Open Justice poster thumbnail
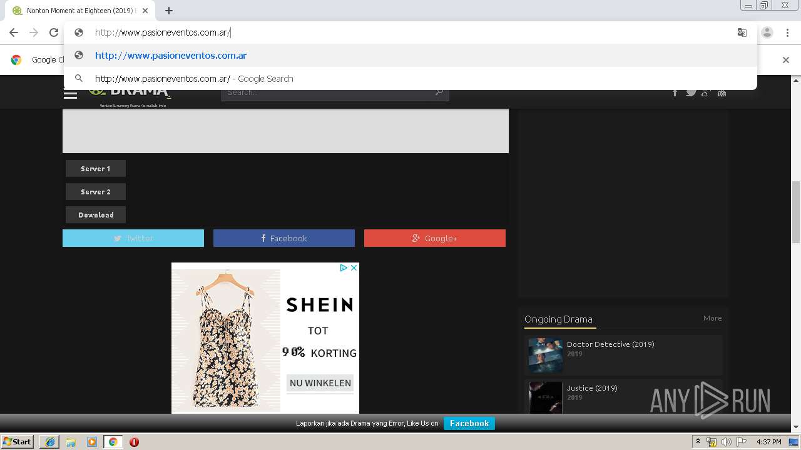 point(545,397)
